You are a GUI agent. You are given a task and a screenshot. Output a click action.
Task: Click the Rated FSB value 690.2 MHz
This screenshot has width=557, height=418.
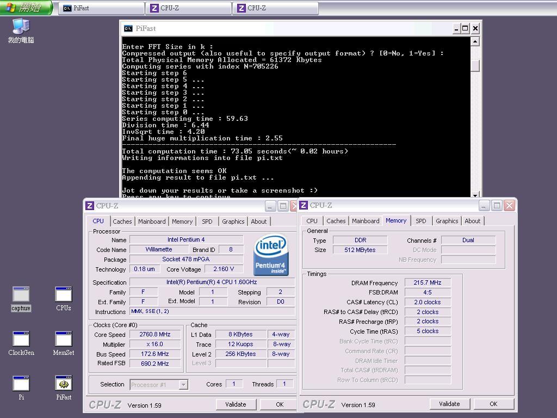point(155,364)
